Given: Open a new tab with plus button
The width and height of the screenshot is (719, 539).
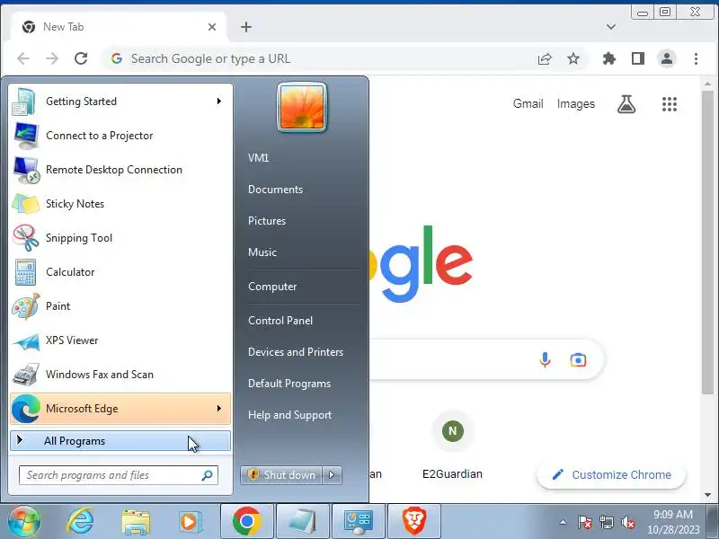Looking at the screenshot, I should tap(246, 27).
